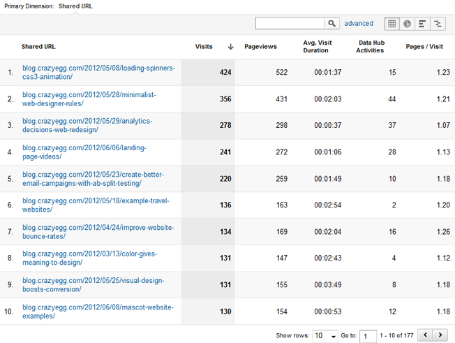The image size is (455, 343).
Task: Click the 1 - 10 of 177 text
Action: (x=396, y=335)
